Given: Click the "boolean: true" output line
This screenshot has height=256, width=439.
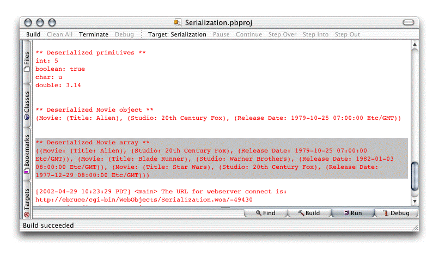Looking at the screenshot, I should [x=60, y=69].
